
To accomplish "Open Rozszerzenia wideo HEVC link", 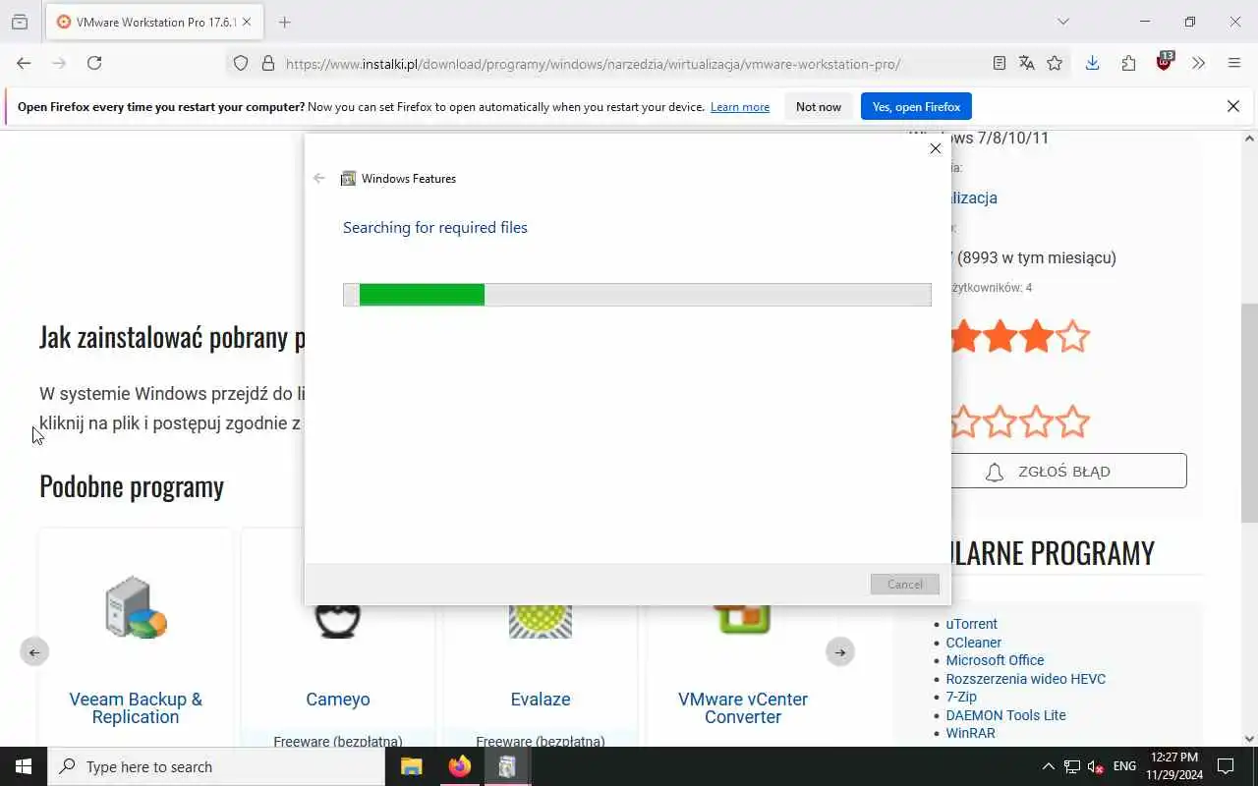I will point(1025,679).
